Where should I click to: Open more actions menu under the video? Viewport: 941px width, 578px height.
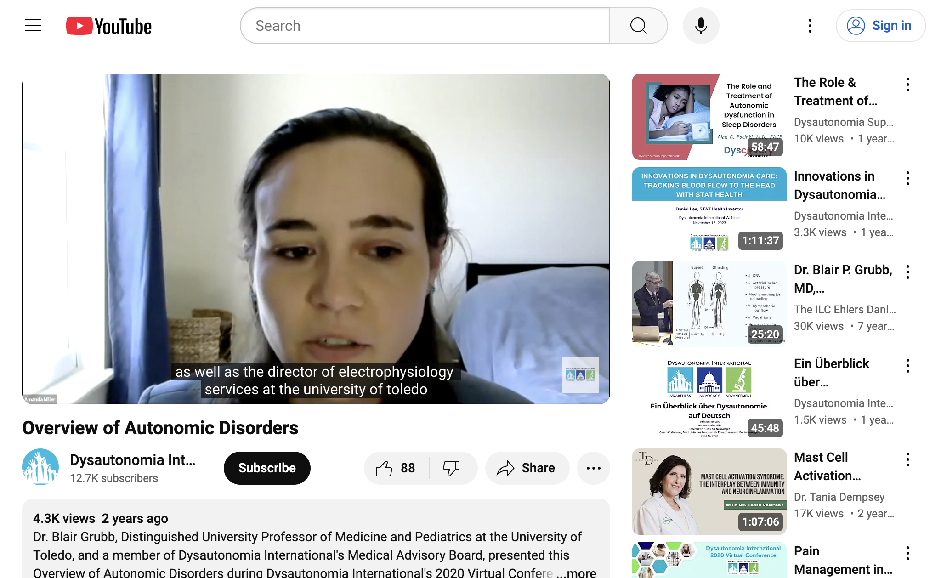[x=593, y=468]
